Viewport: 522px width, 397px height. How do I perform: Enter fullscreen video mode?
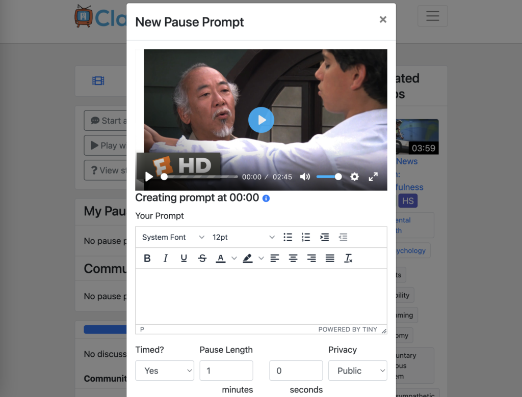point(373,177)
